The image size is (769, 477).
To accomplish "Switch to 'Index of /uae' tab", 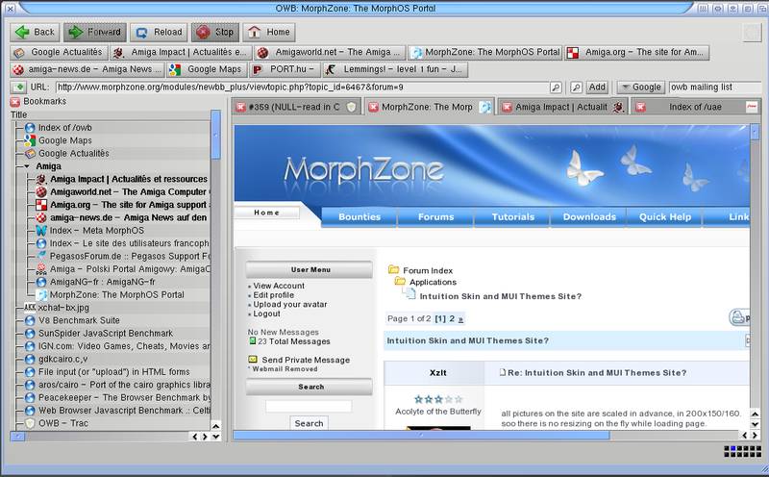I will pos(695,107).
